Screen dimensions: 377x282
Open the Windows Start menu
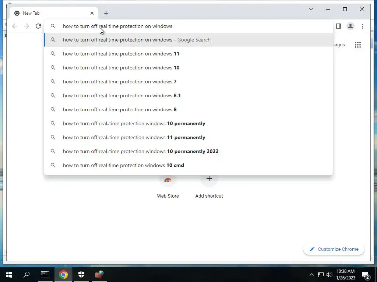9,275
